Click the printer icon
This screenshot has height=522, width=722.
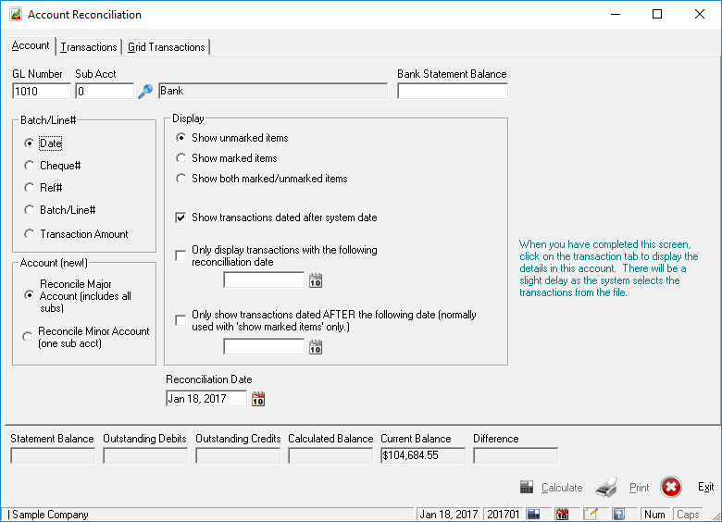[x=606, y=488]
